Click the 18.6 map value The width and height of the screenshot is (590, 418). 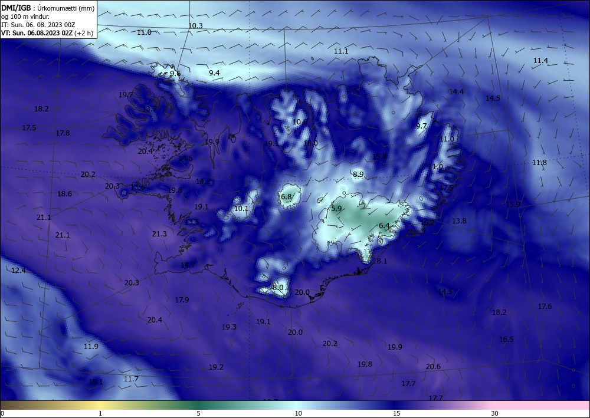(x=64, y=193)
